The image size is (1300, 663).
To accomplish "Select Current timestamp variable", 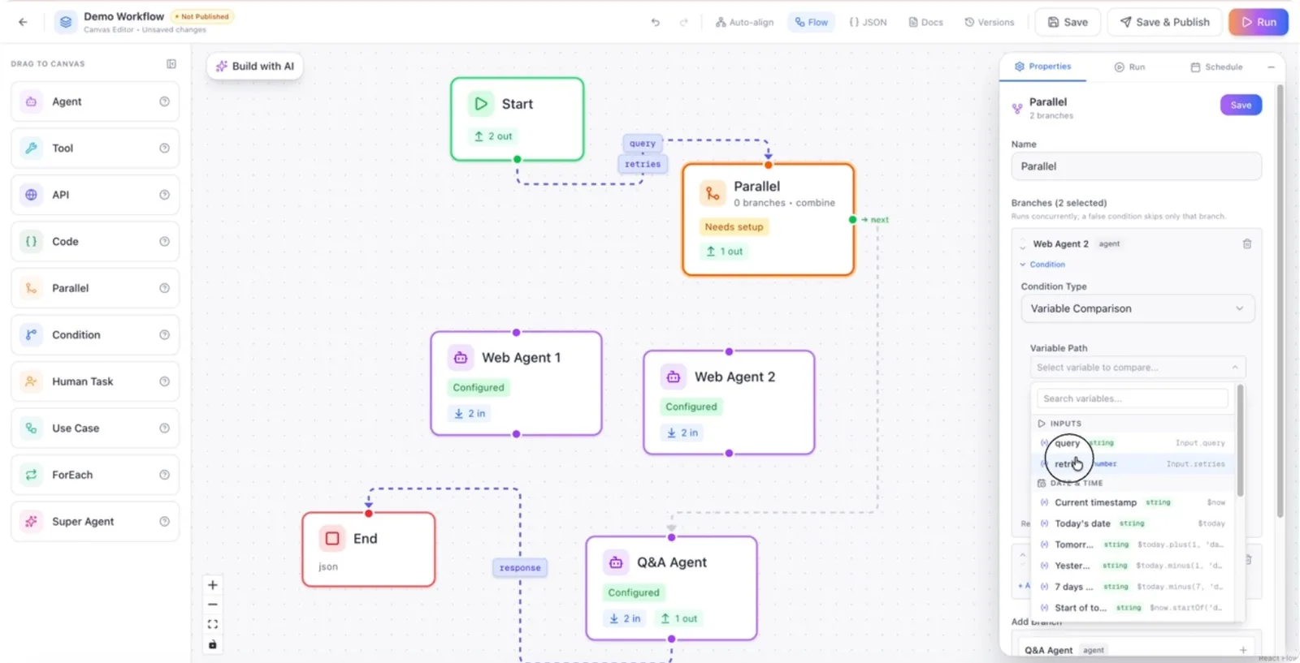I will (1133, 502).
